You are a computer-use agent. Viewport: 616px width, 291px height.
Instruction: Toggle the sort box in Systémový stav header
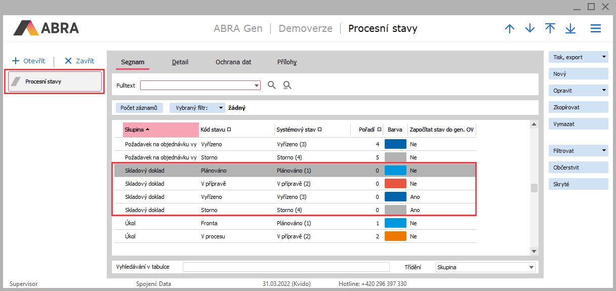[320, 130]
